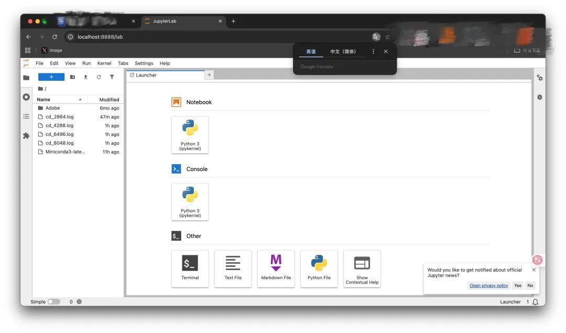Click the Open privacy policy link

(489, 285)
